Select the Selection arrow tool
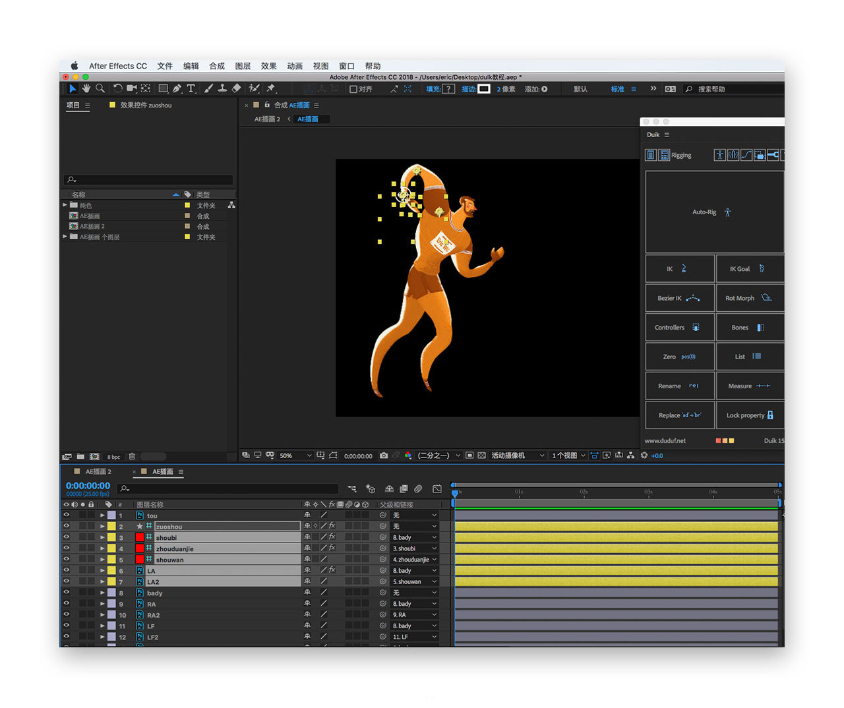844x708 pixels. [73, 88]
